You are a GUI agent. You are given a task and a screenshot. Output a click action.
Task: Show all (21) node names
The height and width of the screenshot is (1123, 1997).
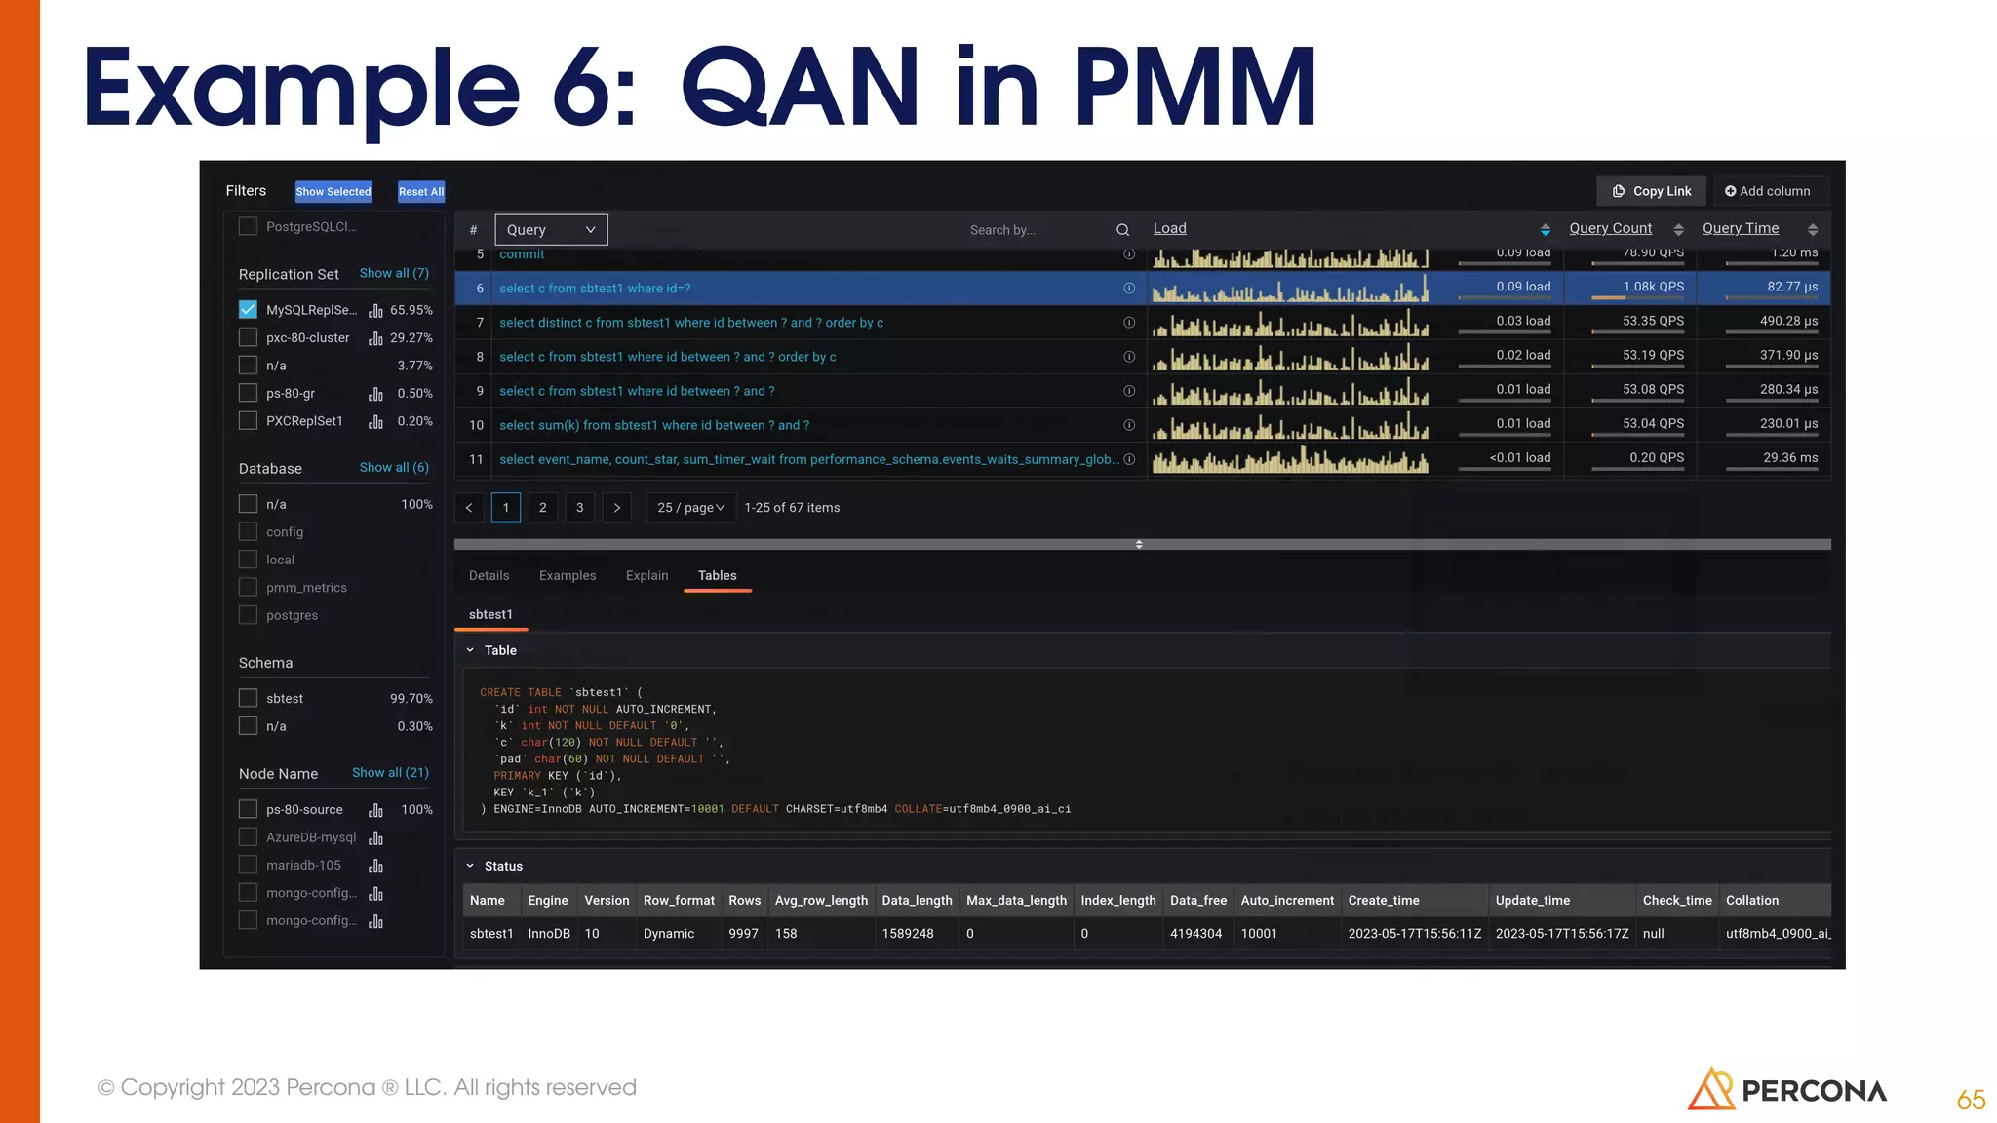pyautogui.click(x=390, y=773)
